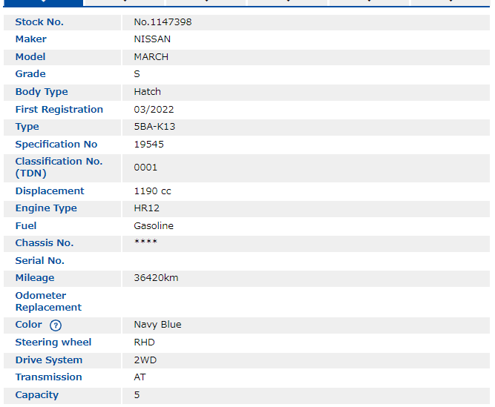Click the Gasoline fuel value
This screenshot has width=495, height=407.
click(x=154, y=226)
